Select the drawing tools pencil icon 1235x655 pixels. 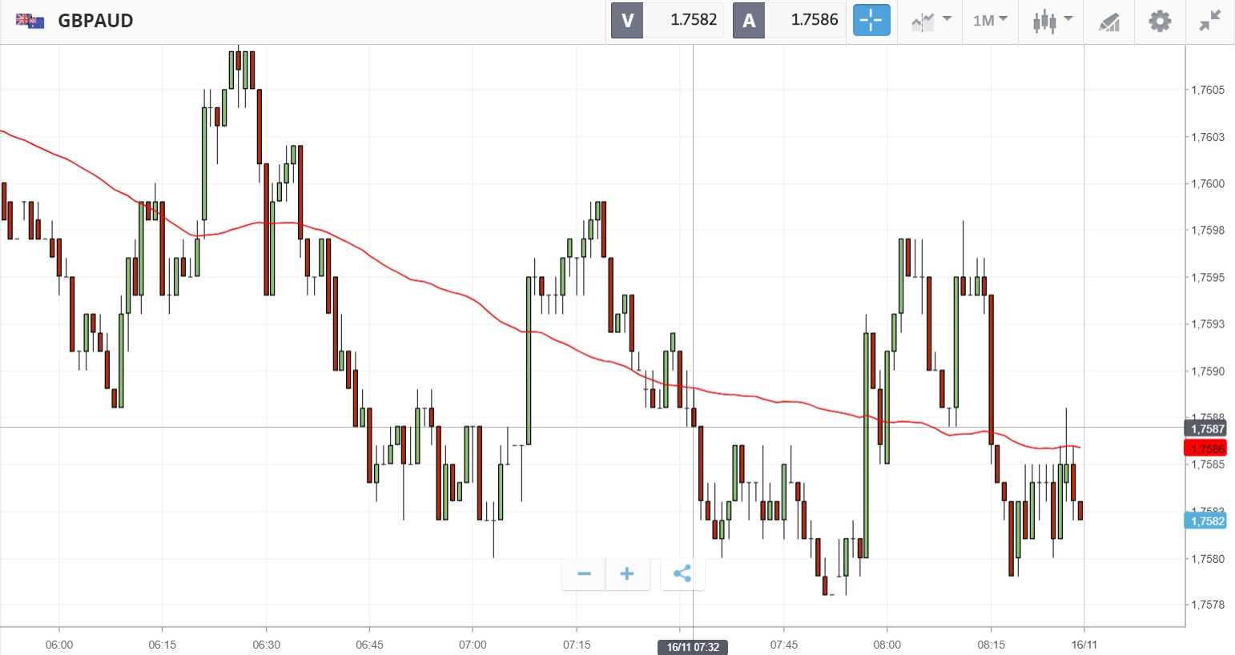[x=1108, y=22]
